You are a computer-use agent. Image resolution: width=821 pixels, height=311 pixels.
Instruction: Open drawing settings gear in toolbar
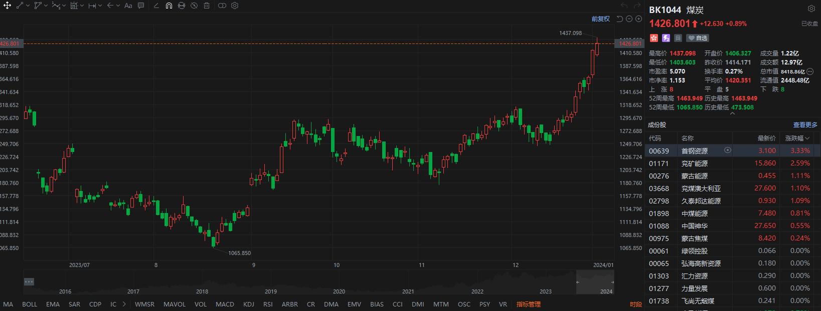coord(235,5)
